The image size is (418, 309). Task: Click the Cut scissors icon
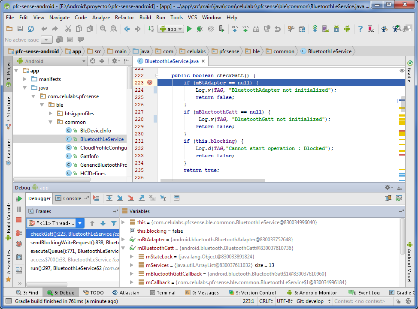[68, 29]
